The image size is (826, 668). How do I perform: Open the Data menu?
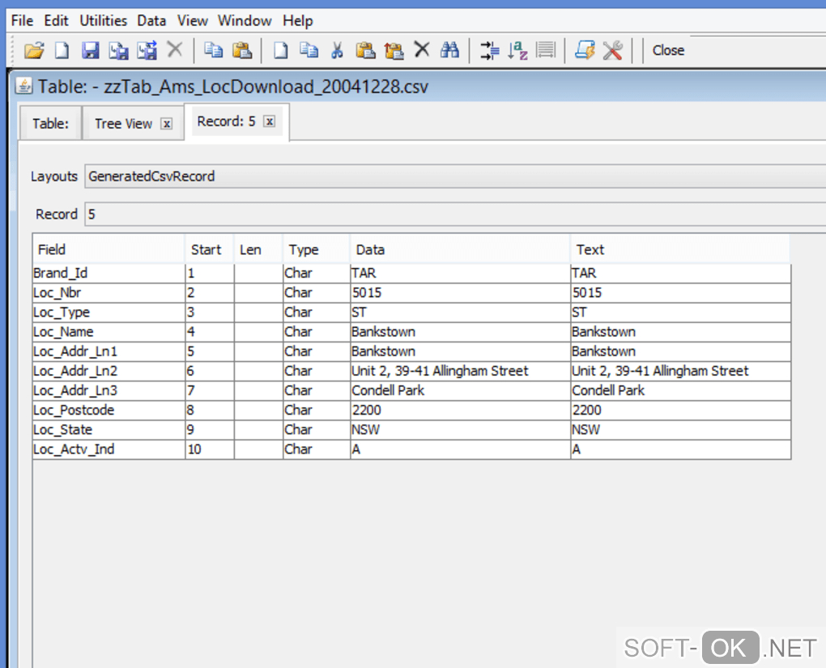pyautogui.click(x=151, y=20)
